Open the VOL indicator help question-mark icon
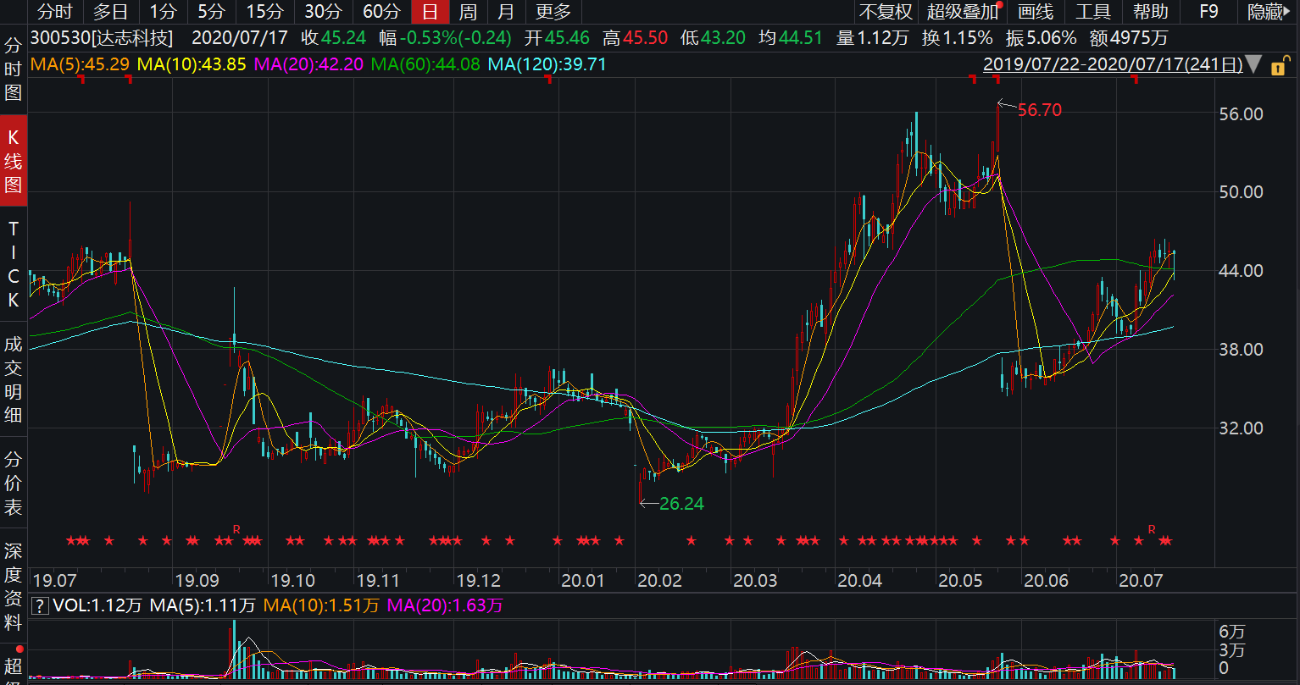Viewport: 1300px width, 685px height. point(39,605)
